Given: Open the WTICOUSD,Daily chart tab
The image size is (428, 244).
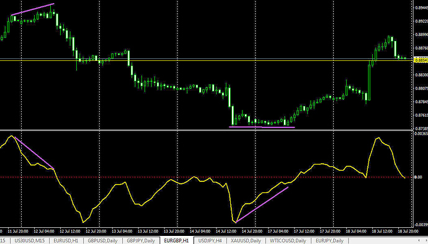Looking at the screenshot, I should [x=288, y=241].
